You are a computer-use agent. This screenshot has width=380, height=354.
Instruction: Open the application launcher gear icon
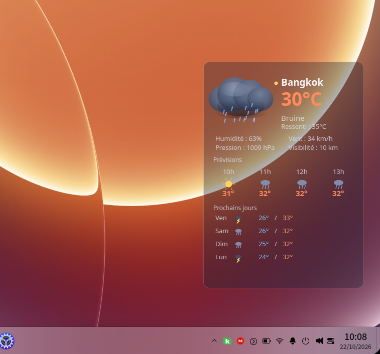point(7,341)
